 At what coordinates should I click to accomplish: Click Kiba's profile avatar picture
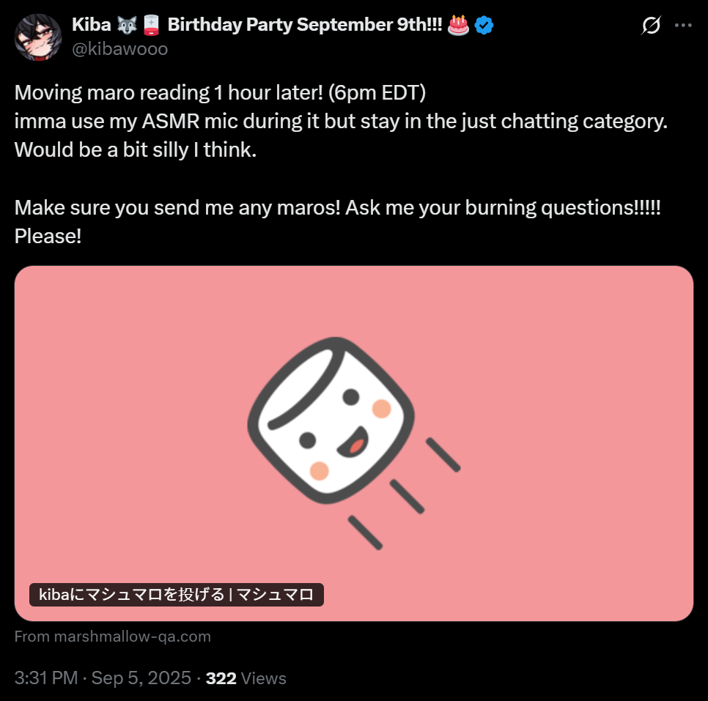tap(38, 37)
